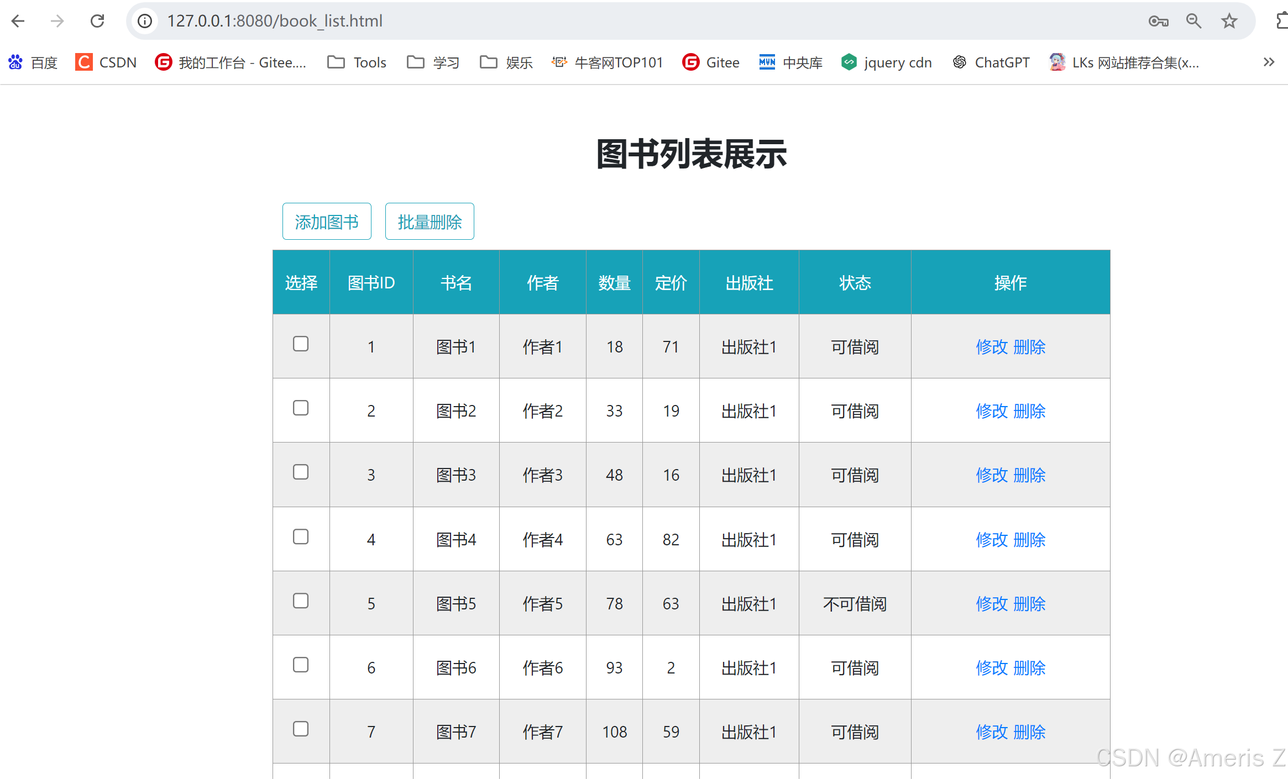Image resolution: width=1288 pixels, height=779 pixels.
Task: Click the 批量删除 button
Action: pyautogui.click(x=430, y=222)
